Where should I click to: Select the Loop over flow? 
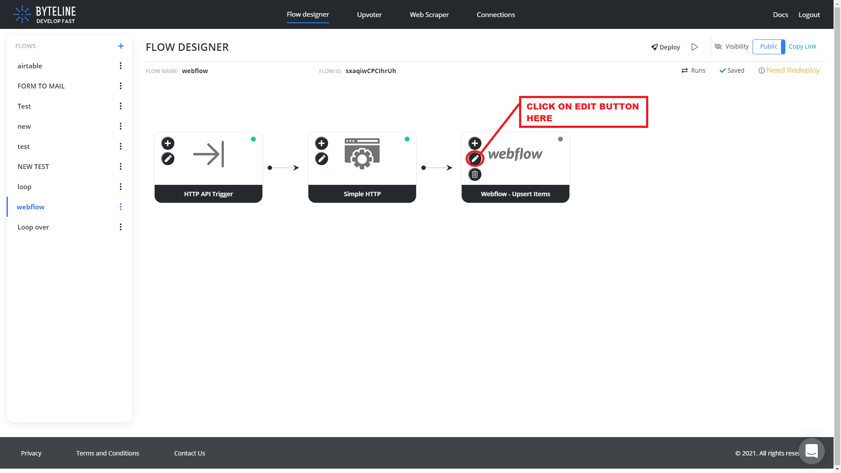(x=33, y=227)
